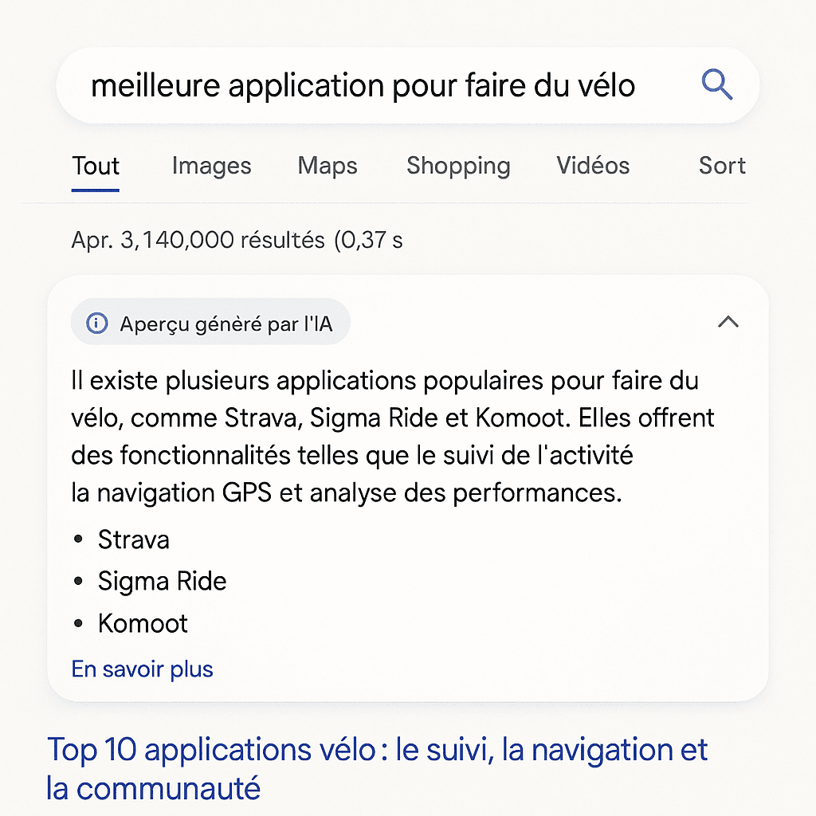Open the 'En savoir plus' link
Viewport: 816px width, 816px height.
142,669
